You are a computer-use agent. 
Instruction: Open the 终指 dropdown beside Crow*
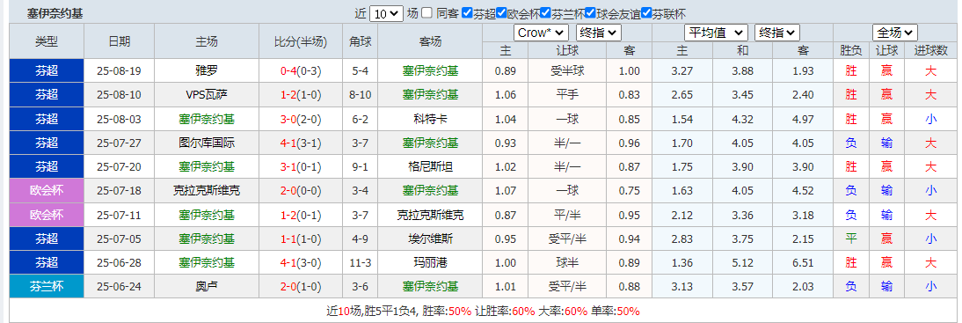[x=599, y=33]
